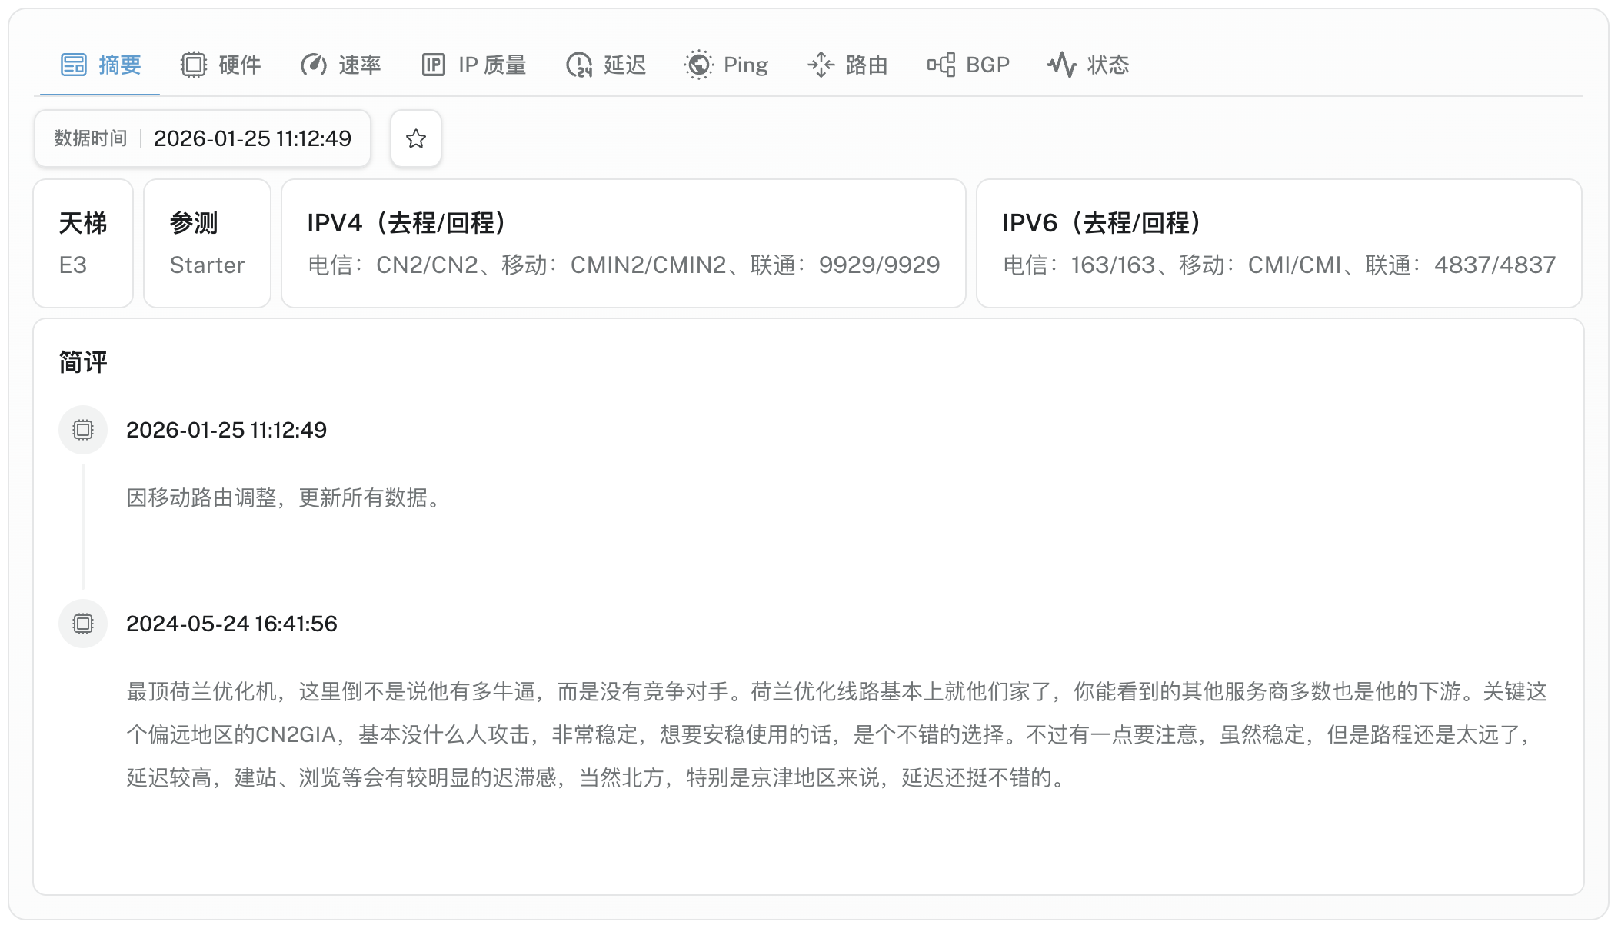Click the routing arrows icon
The width and height of the screenshot is (1618, 935).
pyautogui.click(x=821, y=65)
